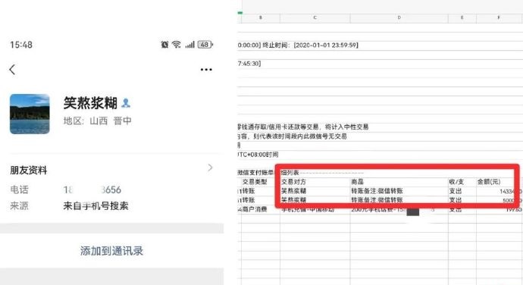Viewport: 523px width, 285px height.
Task: Click the phone number ending in 3656
Action: point(92,189)
